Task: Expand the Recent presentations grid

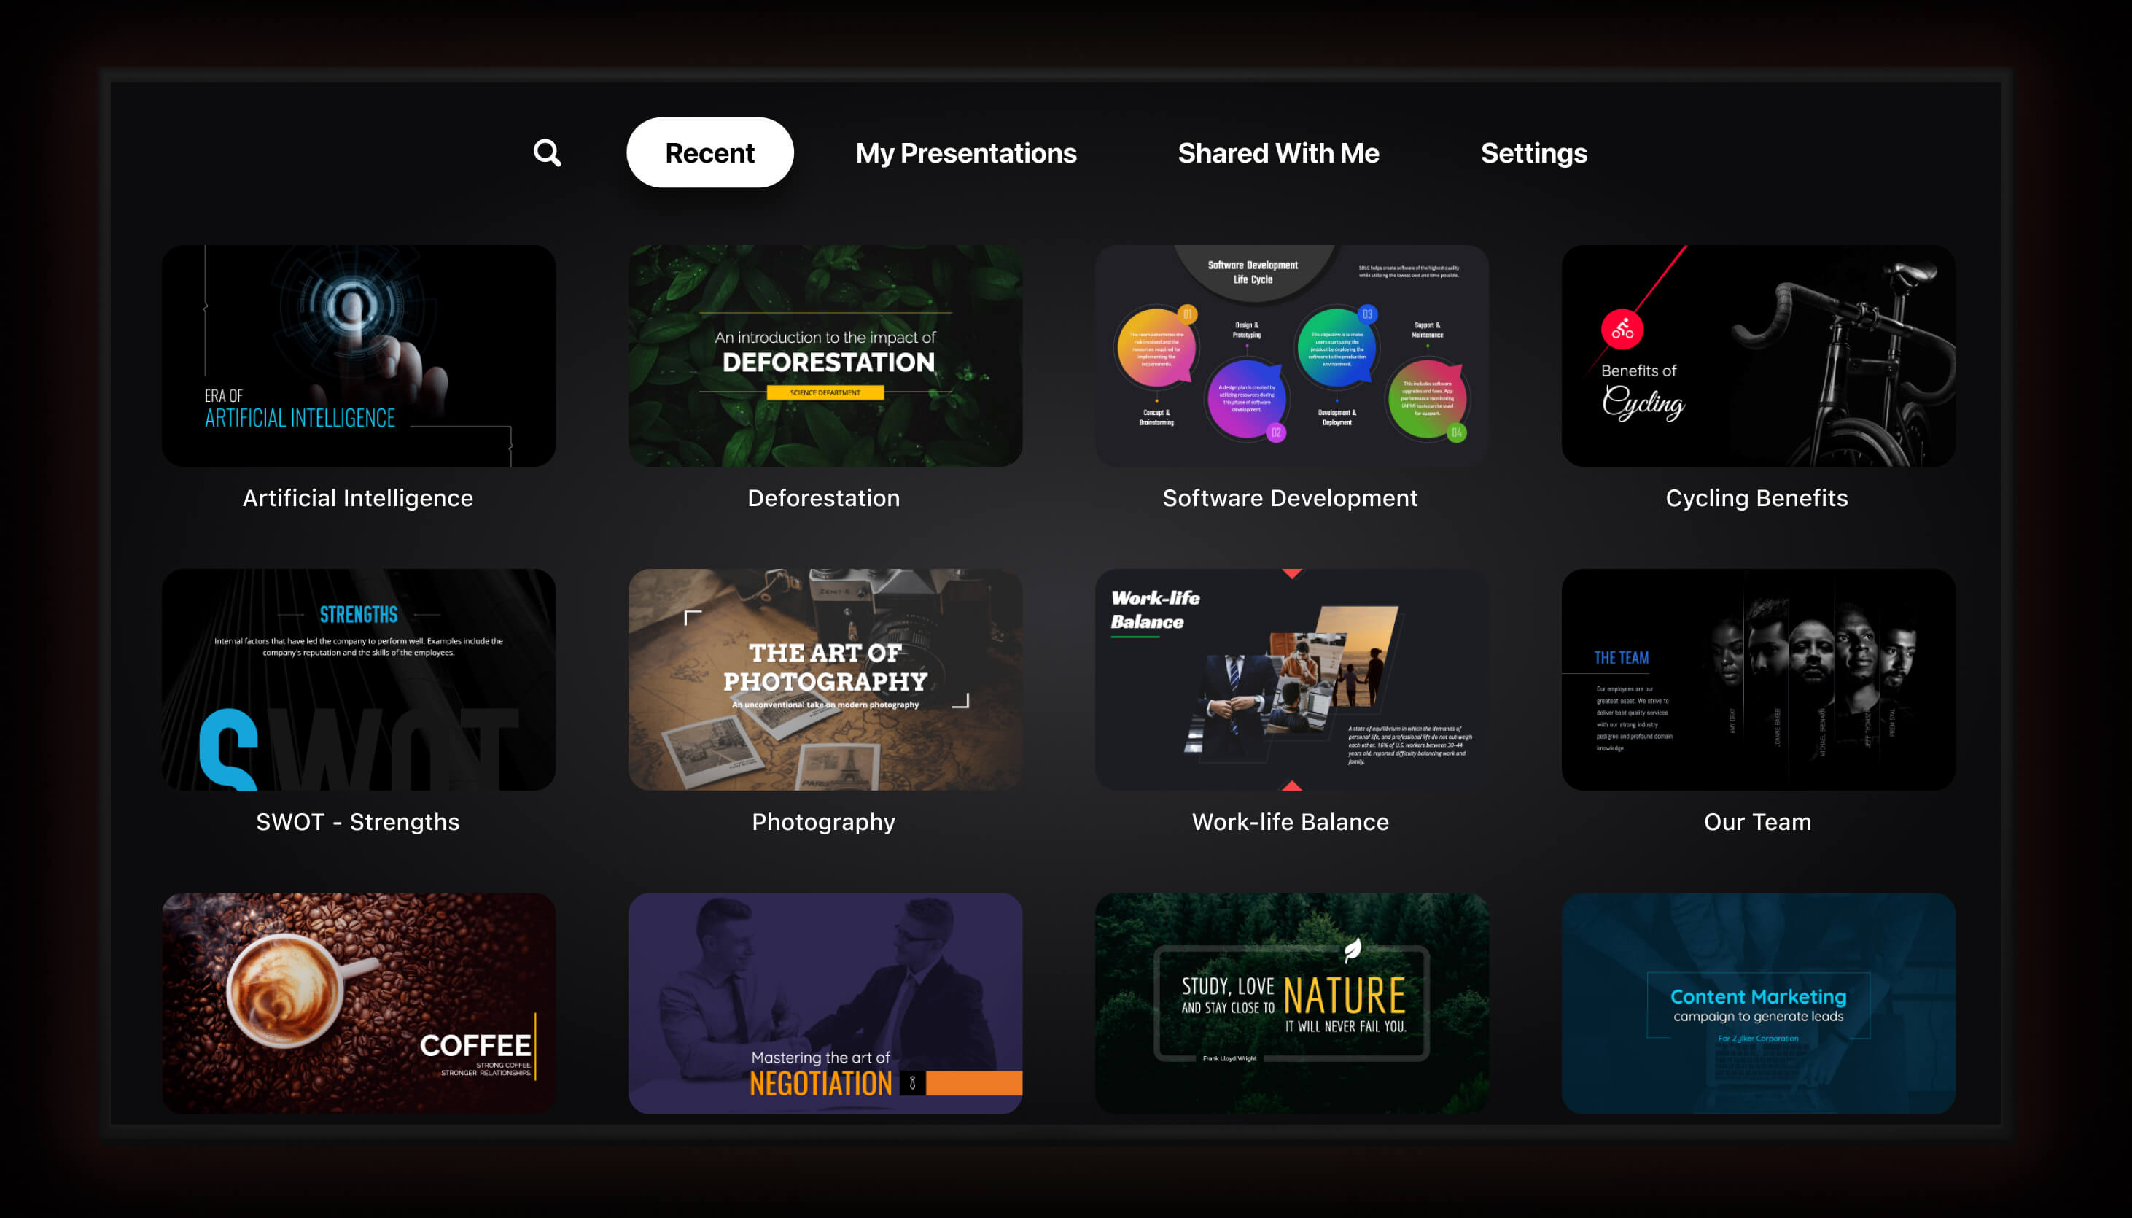Action: 710,154
